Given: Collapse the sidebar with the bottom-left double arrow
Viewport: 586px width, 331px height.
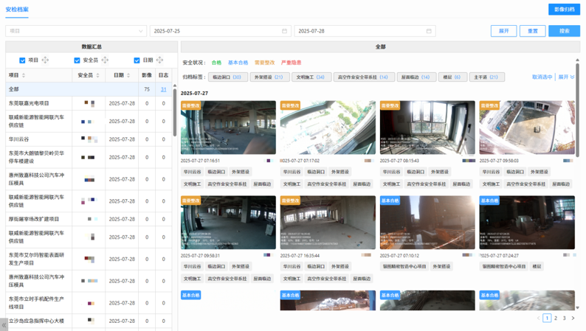Looking at the screenshot, I should point(4,324).
